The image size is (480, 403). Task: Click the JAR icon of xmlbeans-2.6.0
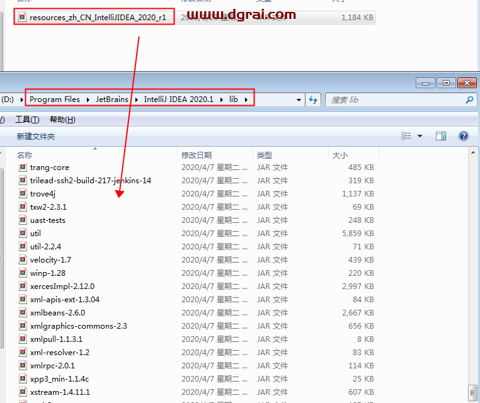23,312
